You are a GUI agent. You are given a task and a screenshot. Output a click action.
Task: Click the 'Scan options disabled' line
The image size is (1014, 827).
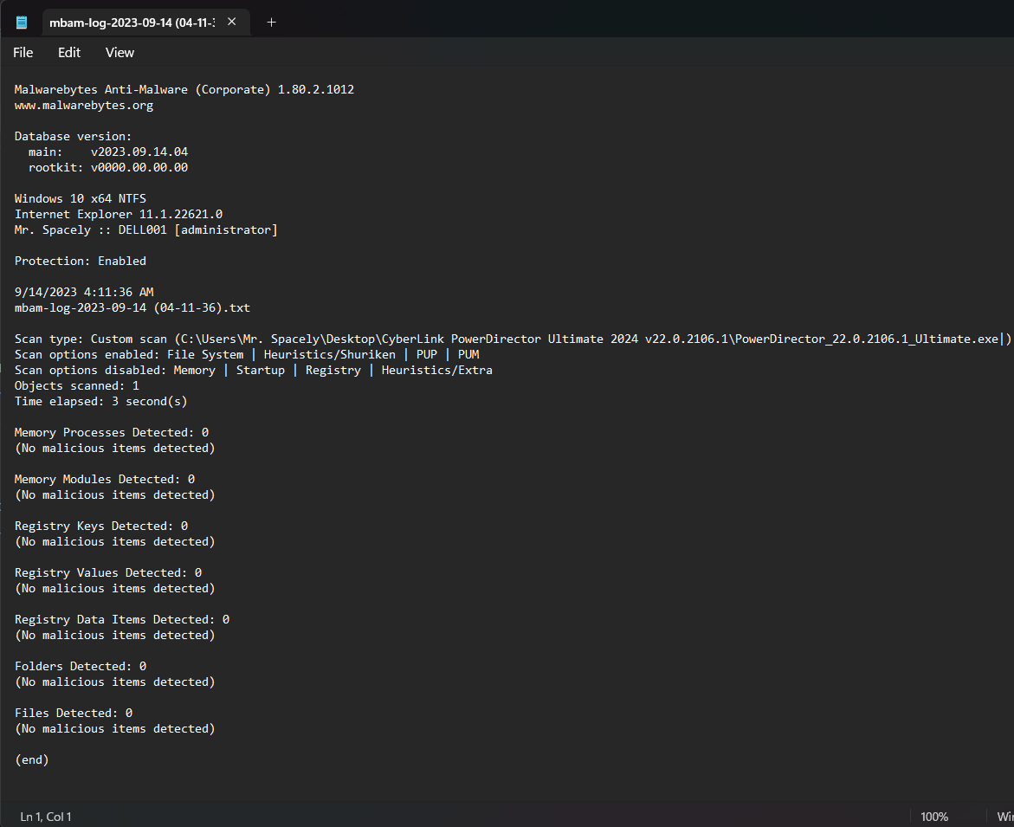tap(254, 370)
